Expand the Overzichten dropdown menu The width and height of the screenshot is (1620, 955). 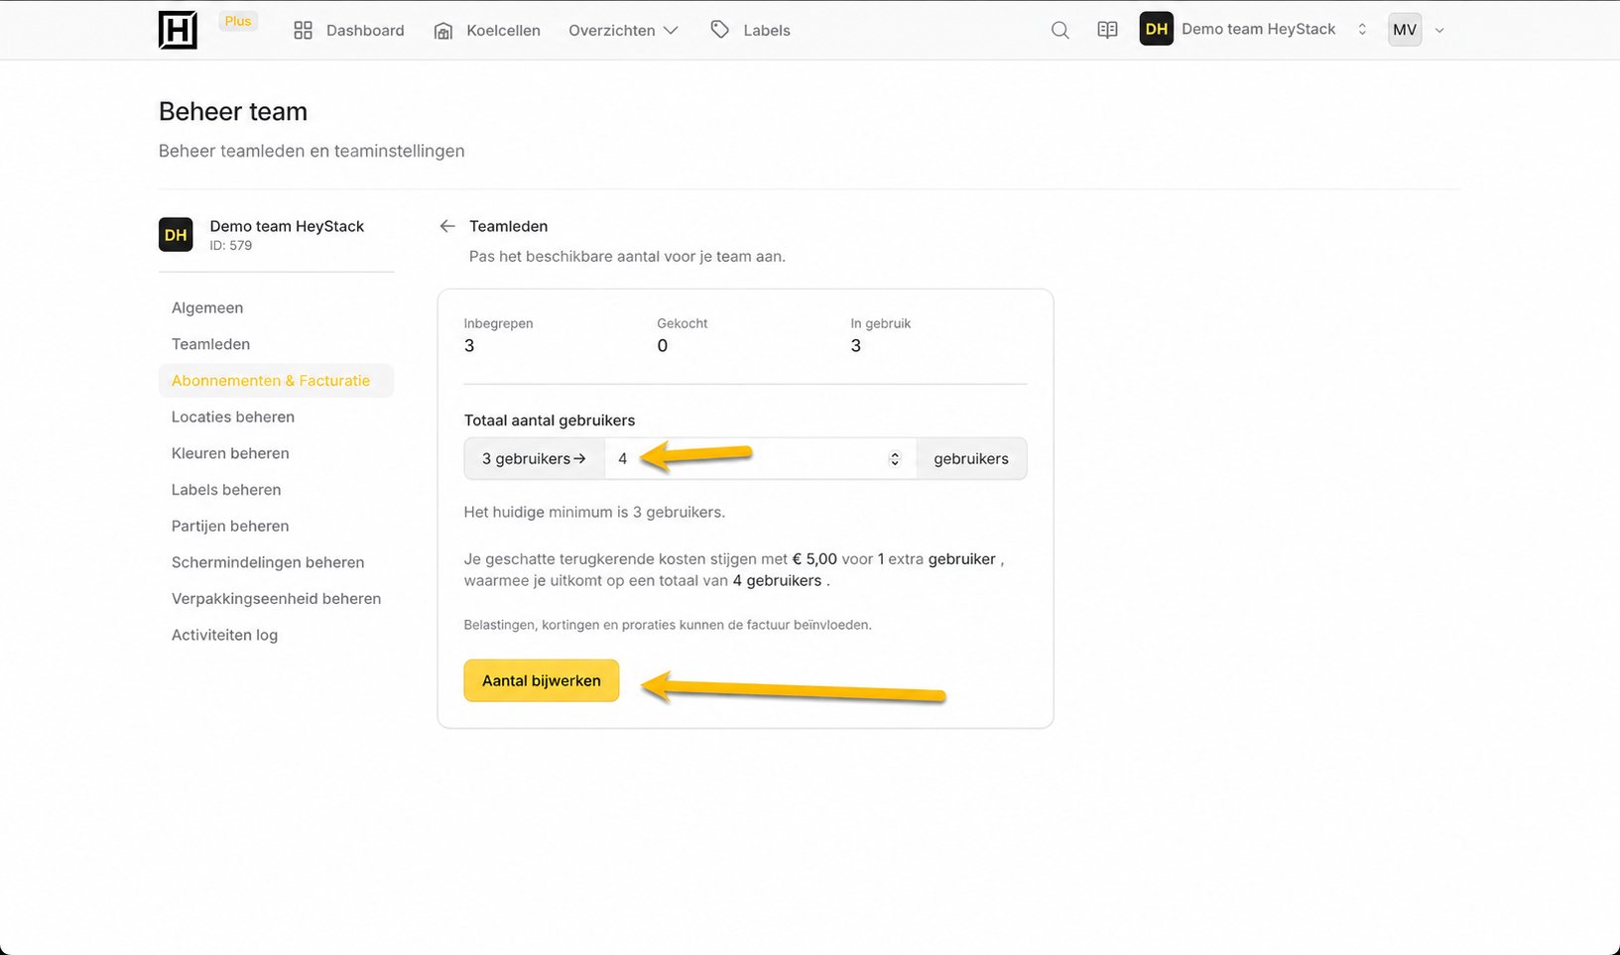click(x=623, y=31)
